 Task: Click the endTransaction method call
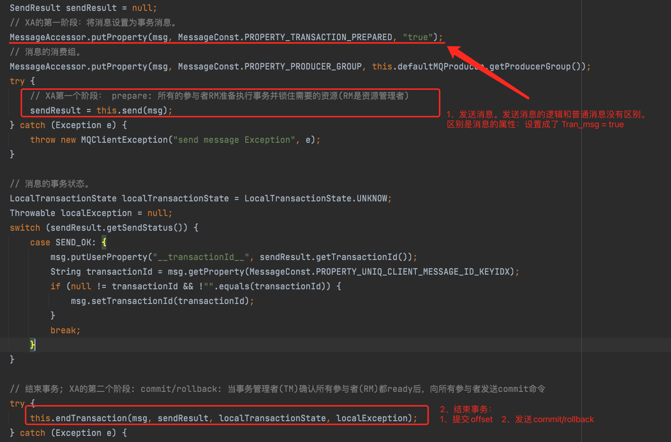92,418
